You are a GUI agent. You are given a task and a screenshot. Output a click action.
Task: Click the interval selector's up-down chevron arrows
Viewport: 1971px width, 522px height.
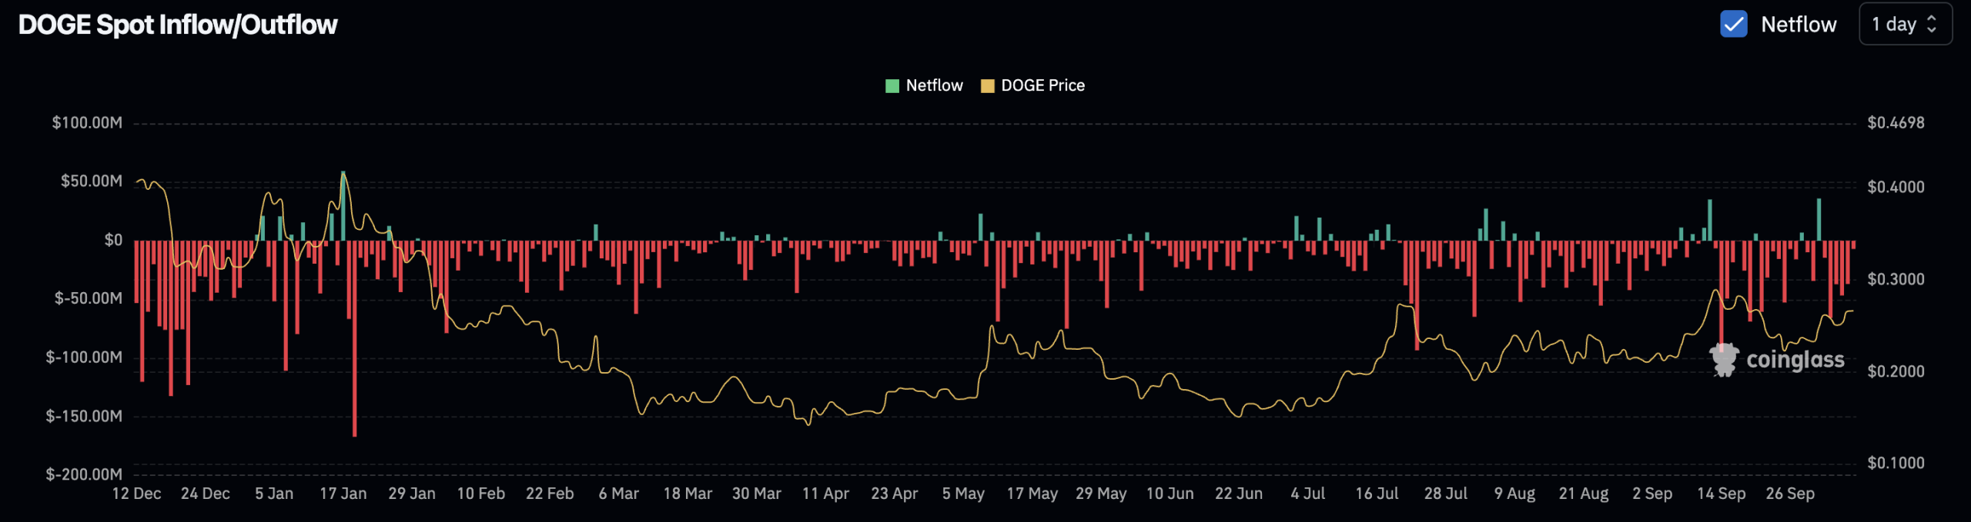coord(1932,24)
